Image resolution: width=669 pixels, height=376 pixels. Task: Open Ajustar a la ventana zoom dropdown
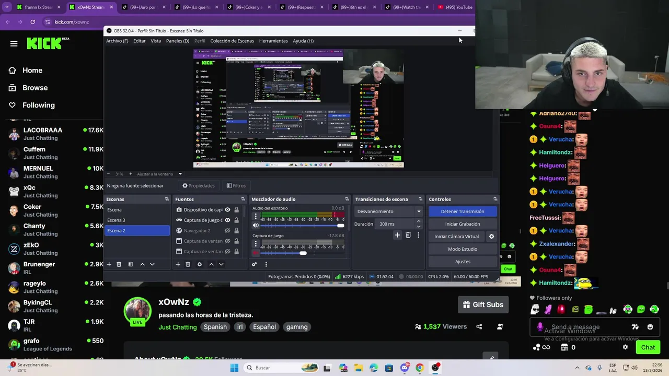180,174
